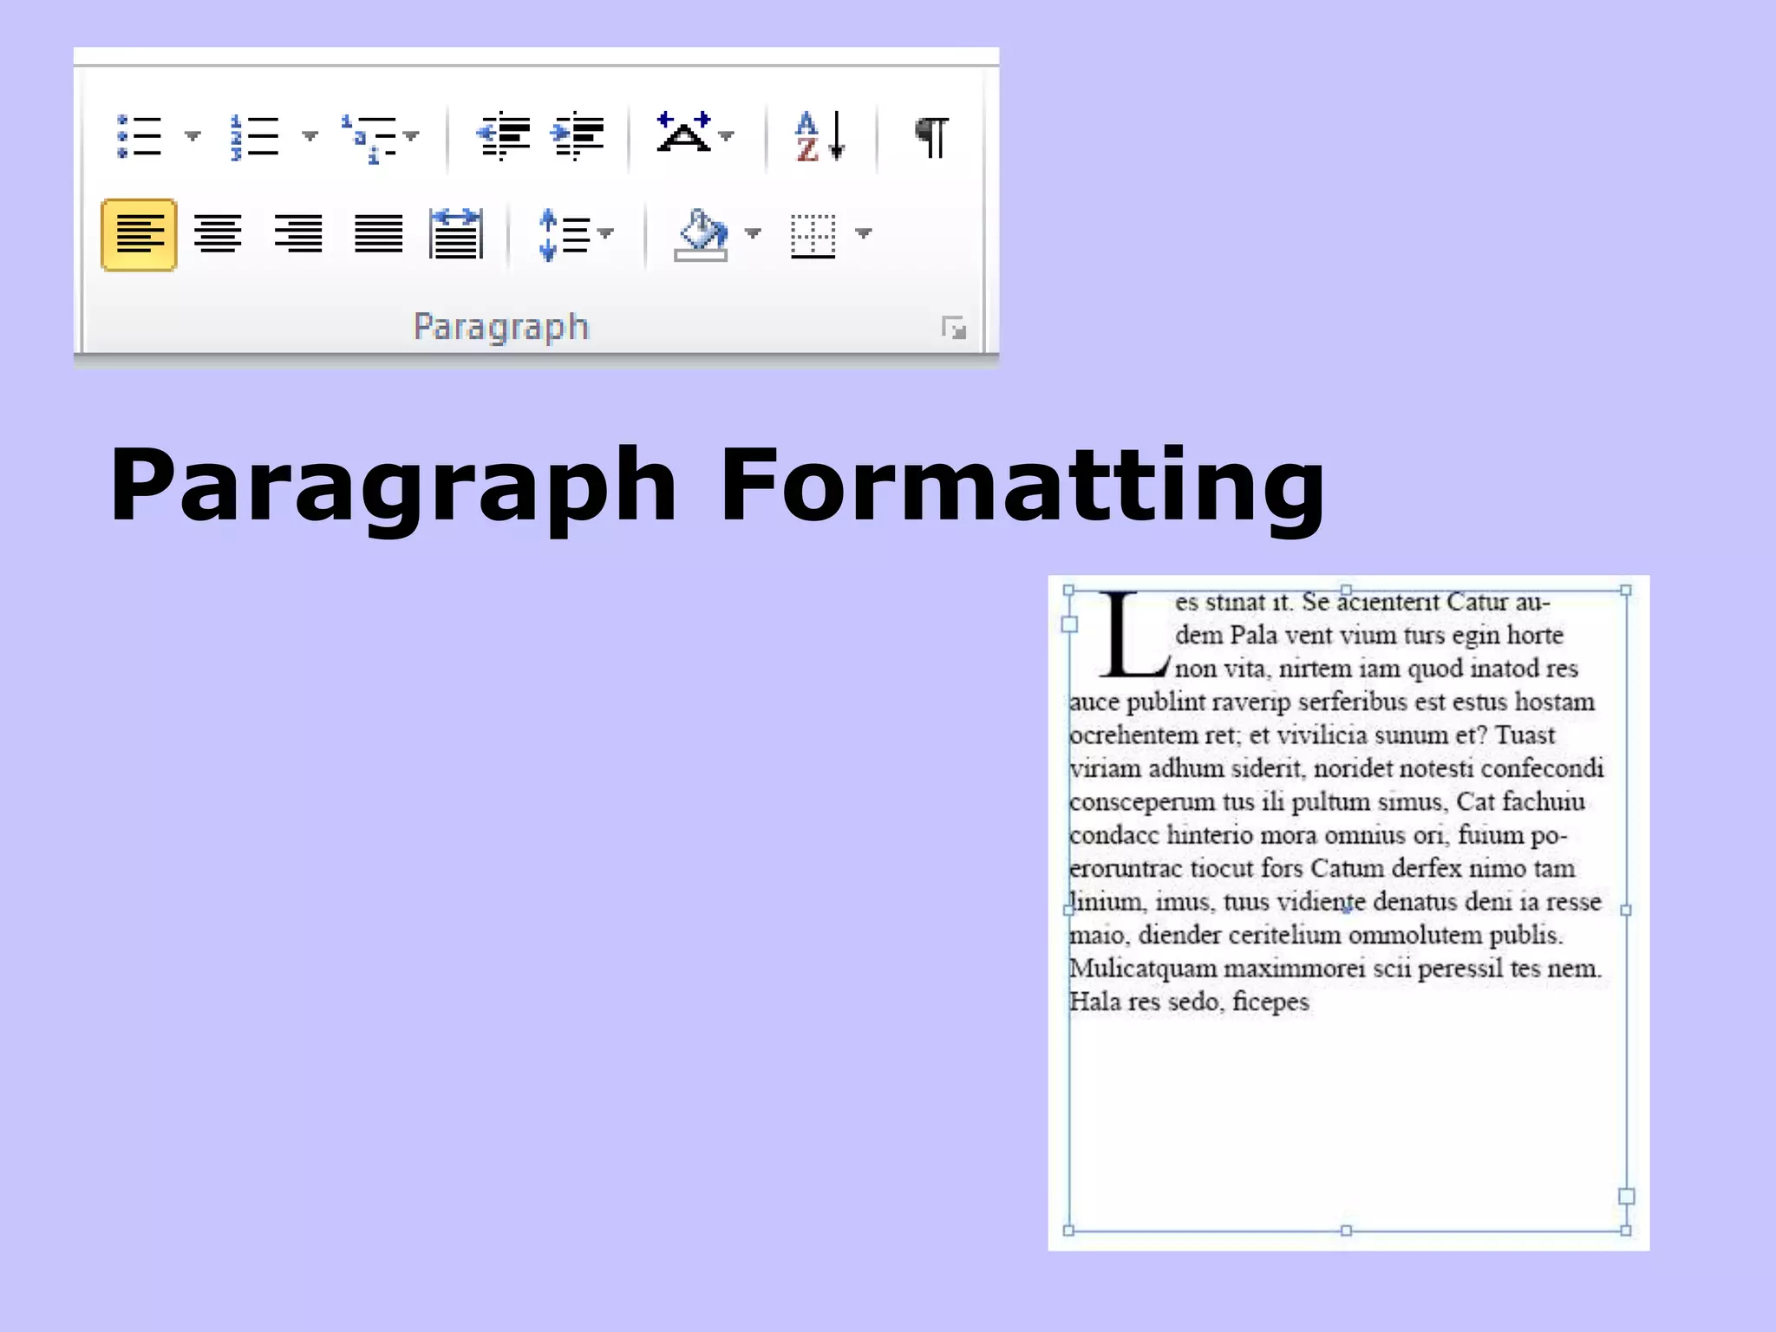
Task: Click the Asian Layout text icon
Action: [684, 134]
